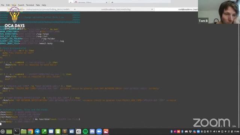Open the Tabs menu
The width and height of the screenshot is (240, 135).
tap(38, 5)
